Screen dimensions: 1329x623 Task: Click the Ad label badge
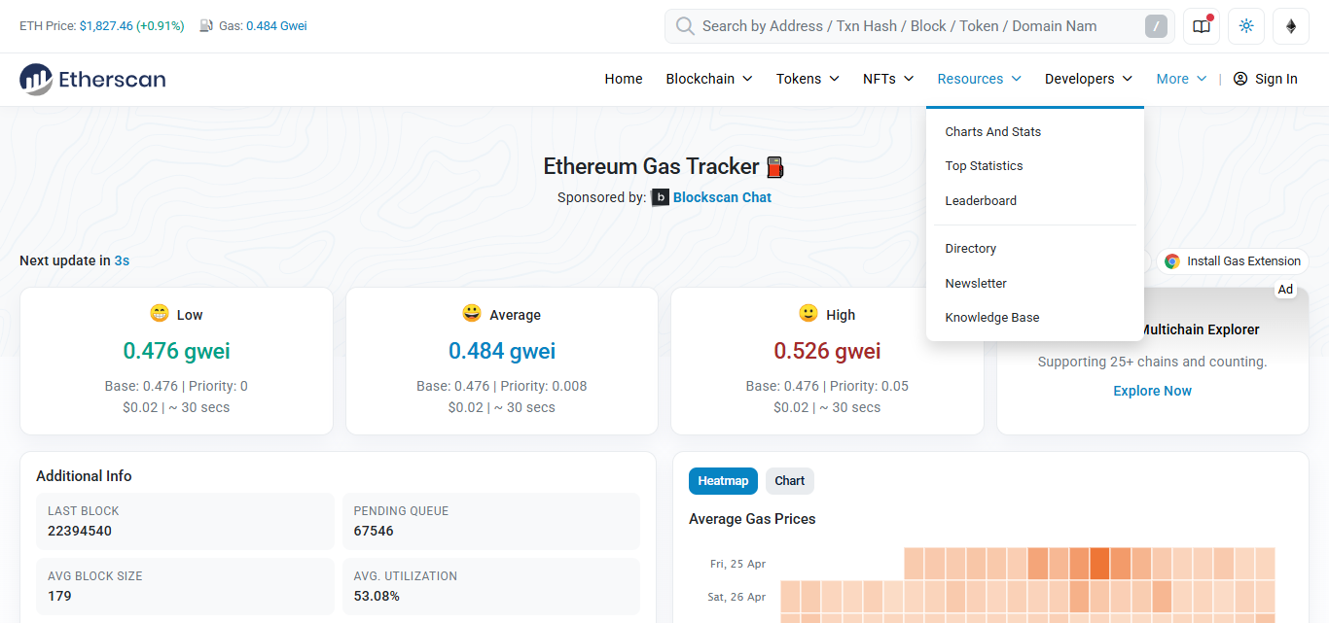[x=1285, y=289]
